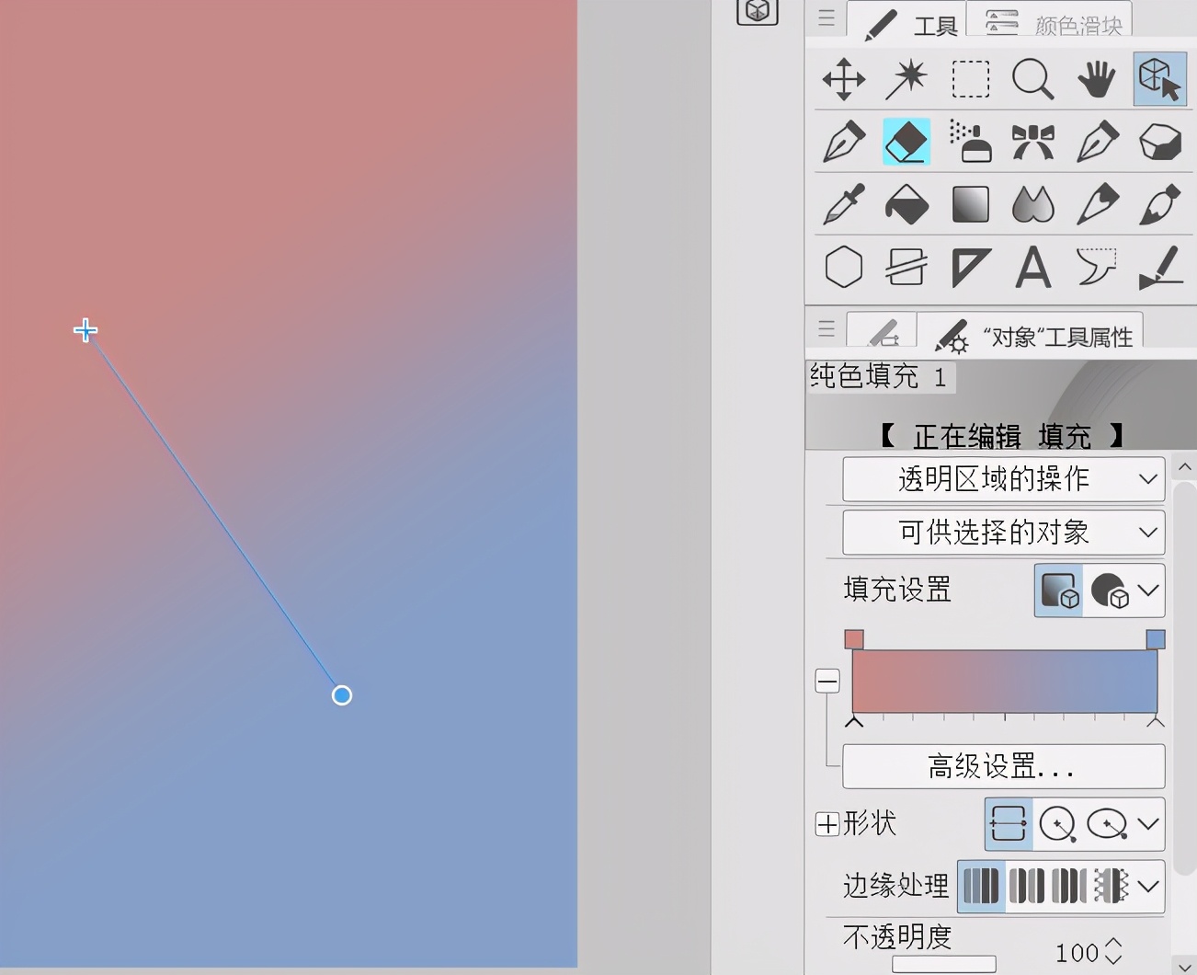Pick the fourth zigzag 边缘处理 option
Image resolution: width=1197 pixels, height=975 pixels.
pos(1111,886)
